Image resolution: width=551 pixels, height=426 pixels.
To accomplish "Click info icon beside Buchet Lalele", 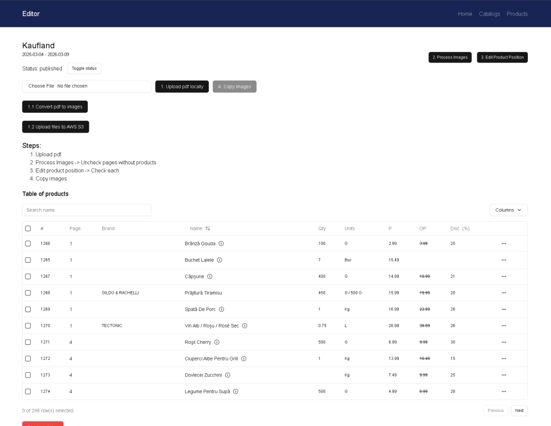I will click(220, 260).
